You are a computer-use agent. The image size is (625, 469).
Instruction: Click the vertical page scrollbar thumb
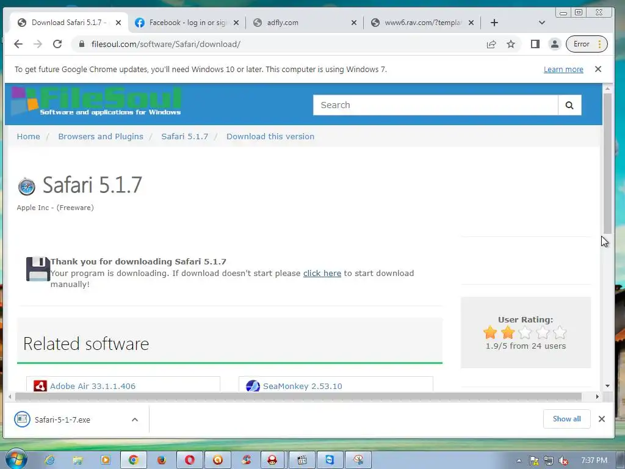tap(607, 164)
